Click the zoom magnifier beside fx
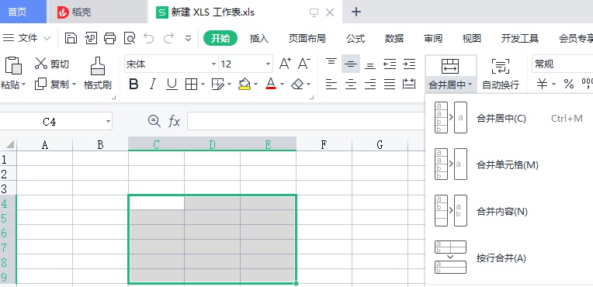The height and width of the screenshot is (287, 593). 154,121
